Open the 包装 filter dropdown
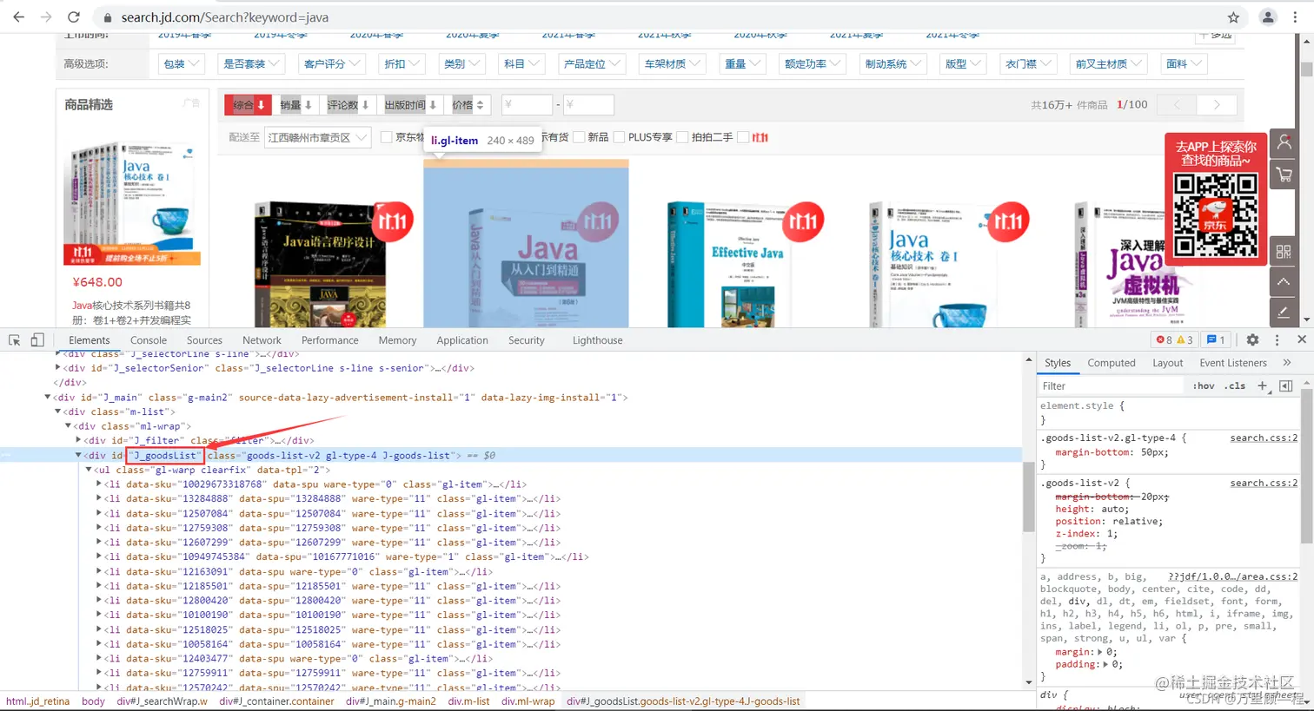Viewport: 1314px width, 711px height. [182, 63]
